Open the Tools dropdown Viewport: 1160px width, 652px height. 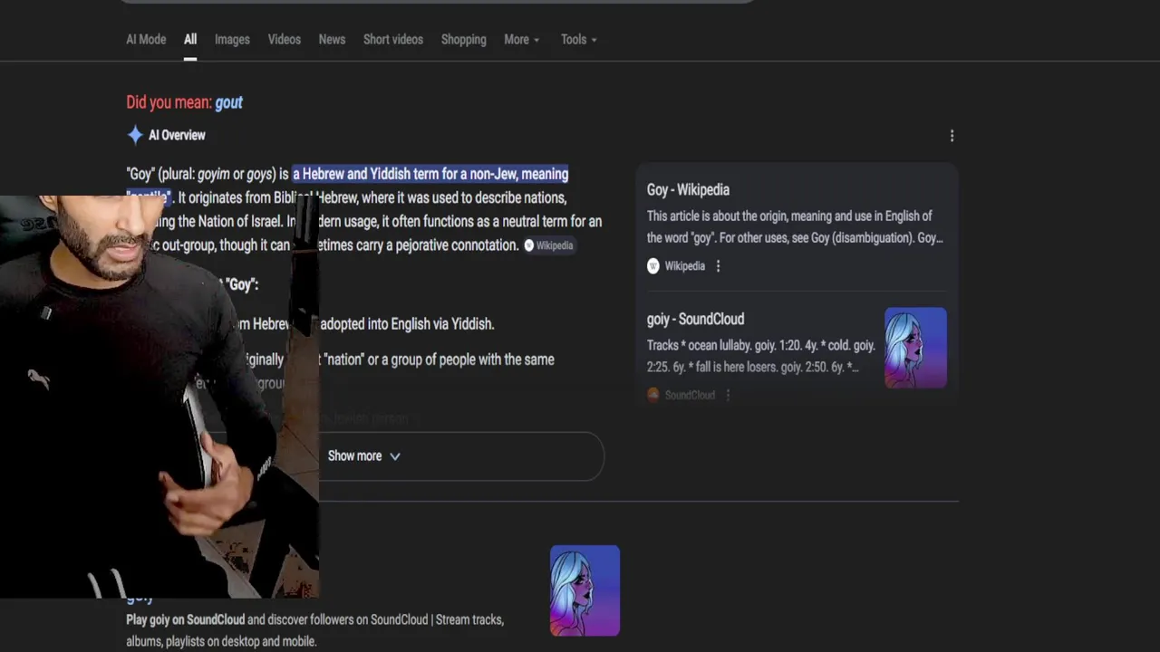[578, 40]
